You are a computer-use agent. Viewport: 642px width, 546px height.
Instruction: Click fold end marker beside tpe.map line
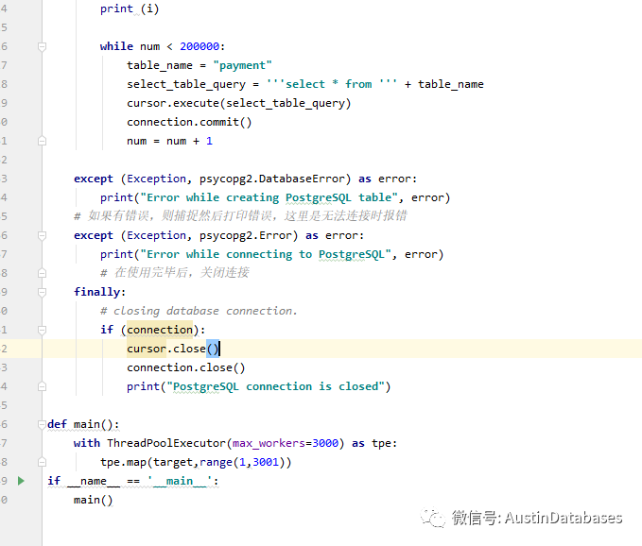[42, 462]
